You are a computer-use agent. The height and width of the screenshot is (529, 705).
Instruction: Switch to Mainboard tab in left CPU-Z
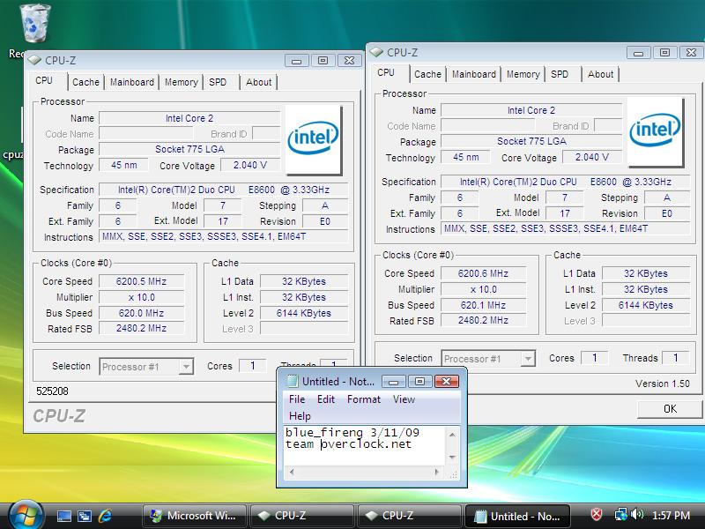point(131,82)
